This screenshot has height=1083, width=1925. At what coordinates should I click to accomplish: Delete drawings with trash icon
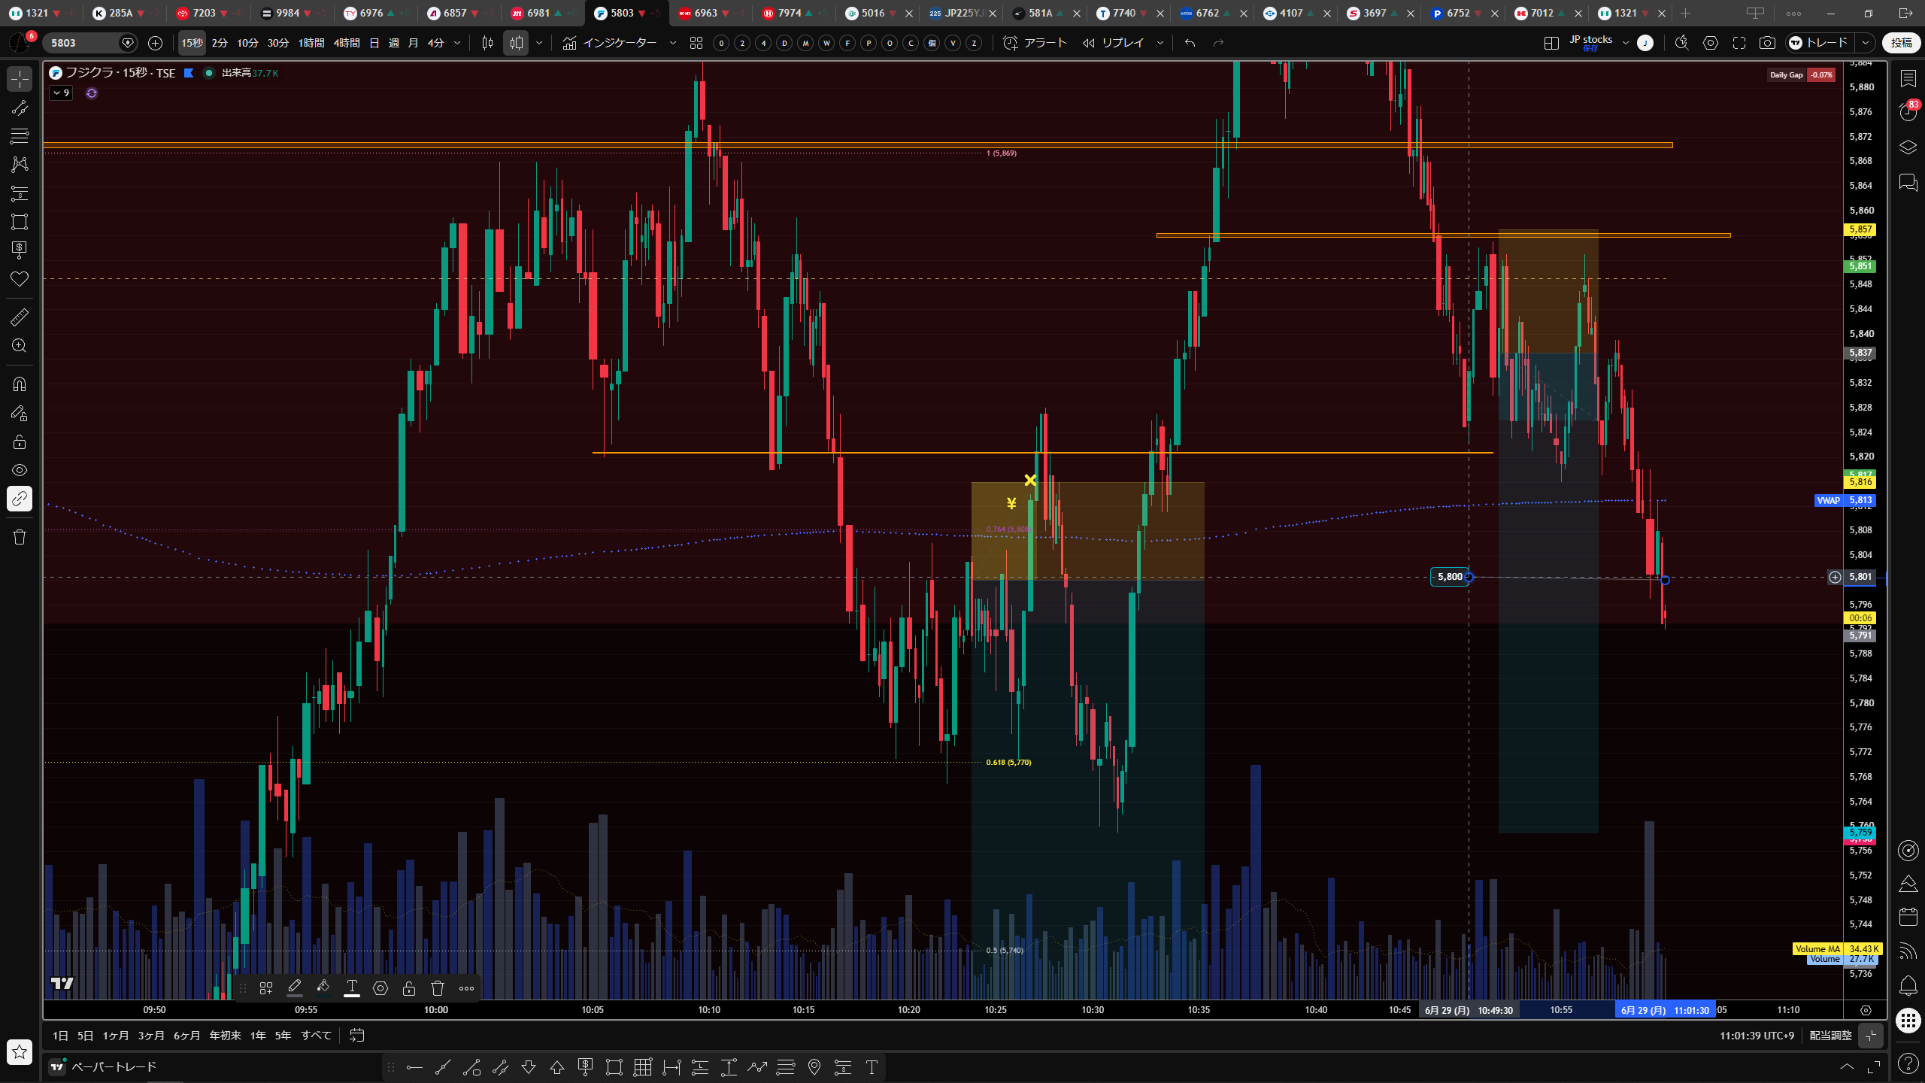pos(20,537)
